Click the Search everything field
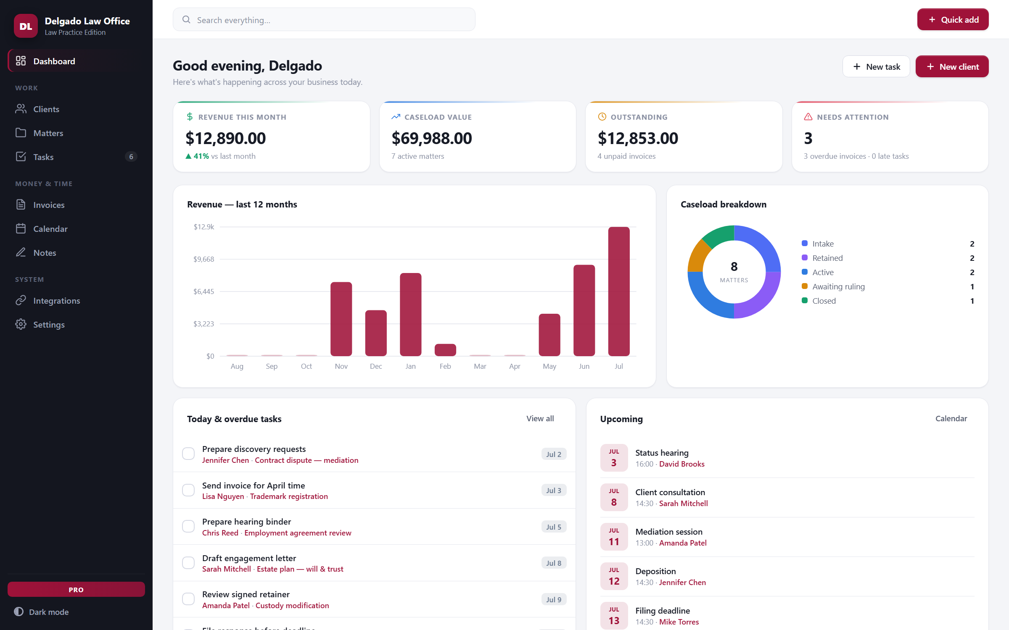1009x630 pixels. pyautogui.click(x=324, y=19)
